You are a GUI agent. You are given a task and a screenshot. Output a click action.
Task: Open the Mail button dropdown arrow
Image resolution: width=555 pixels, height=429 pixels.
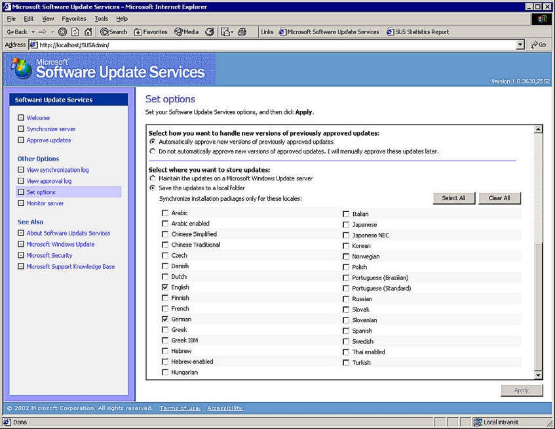(232, 32)
